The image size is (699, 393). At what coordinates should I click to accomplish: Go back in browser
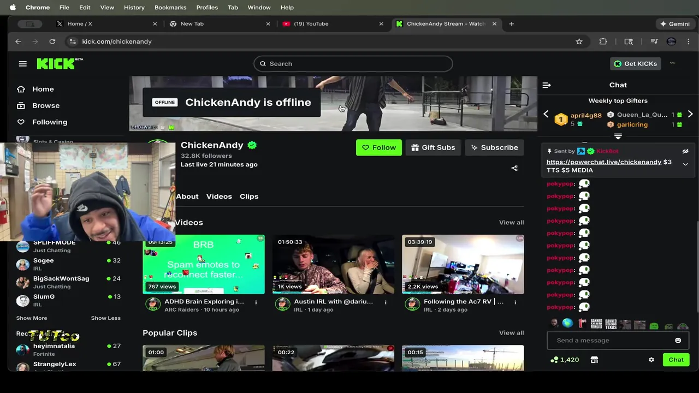point(18,41)
